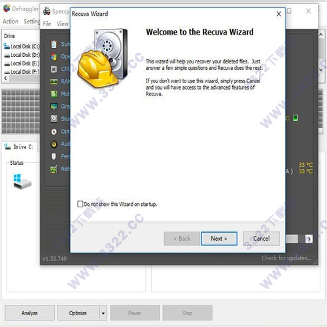Click the Speccy app icon in title bar
The height and width of the screenshot is (327, 327).
46,11
